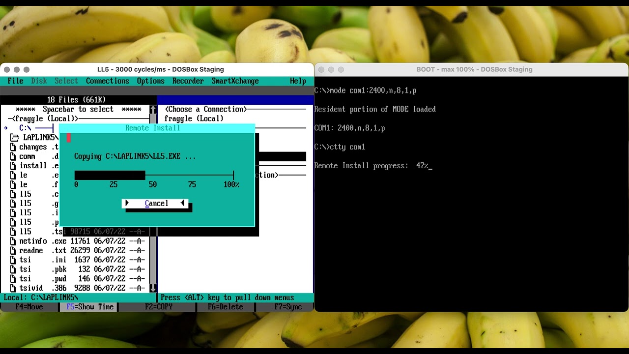
Task: Open the File menu in LapLink
Action: tap(15, 81)
